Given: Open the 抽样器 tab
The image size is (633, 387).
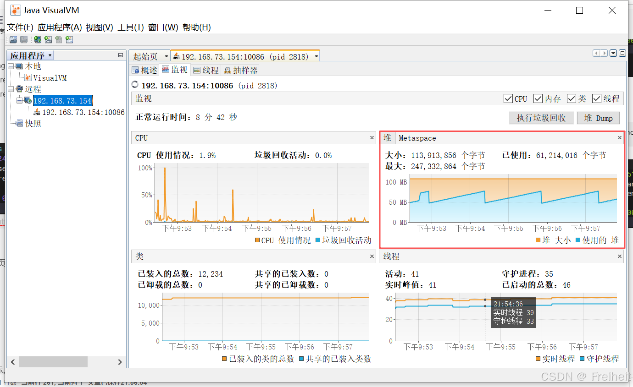Looking at the screenshot, I should point(240,70).
